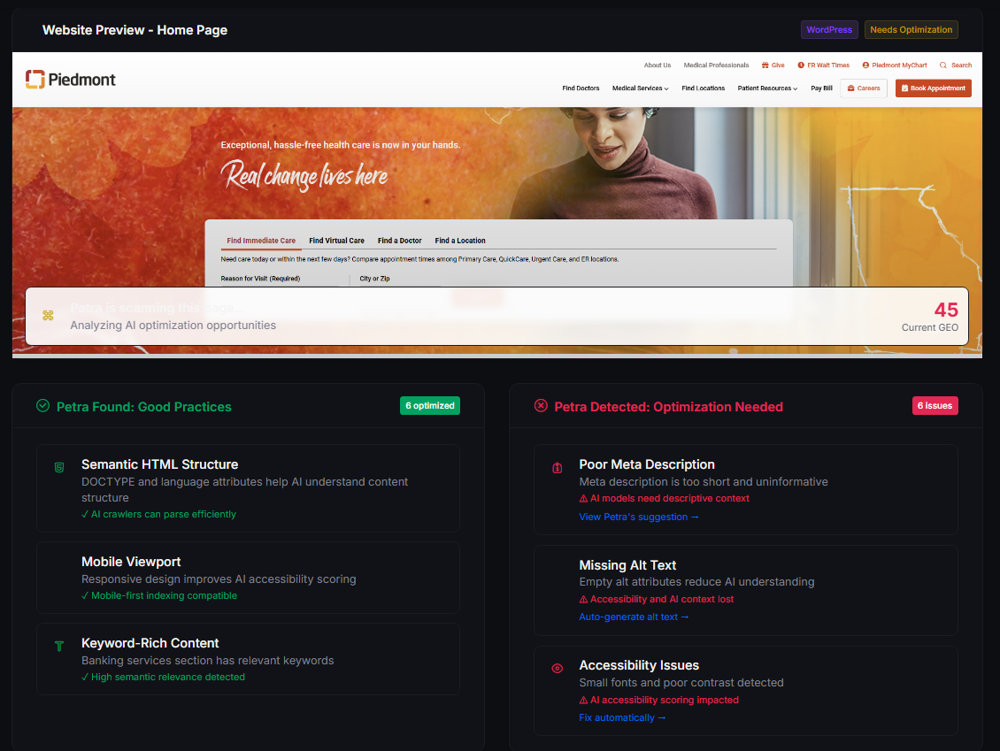Click warning icon by AI models need descriptive context
This screenshot has width=1000, height=751.
pos(583,499)
